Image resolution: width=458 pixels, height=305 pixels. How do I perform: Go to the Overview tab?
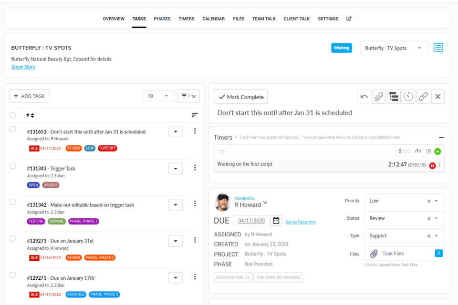[114, 19]
